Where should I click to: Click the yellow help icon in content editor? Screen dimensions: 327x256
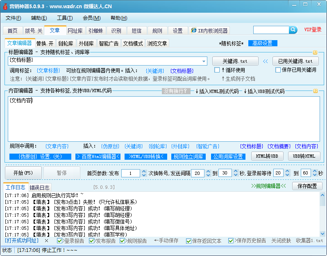pos(315,91)
